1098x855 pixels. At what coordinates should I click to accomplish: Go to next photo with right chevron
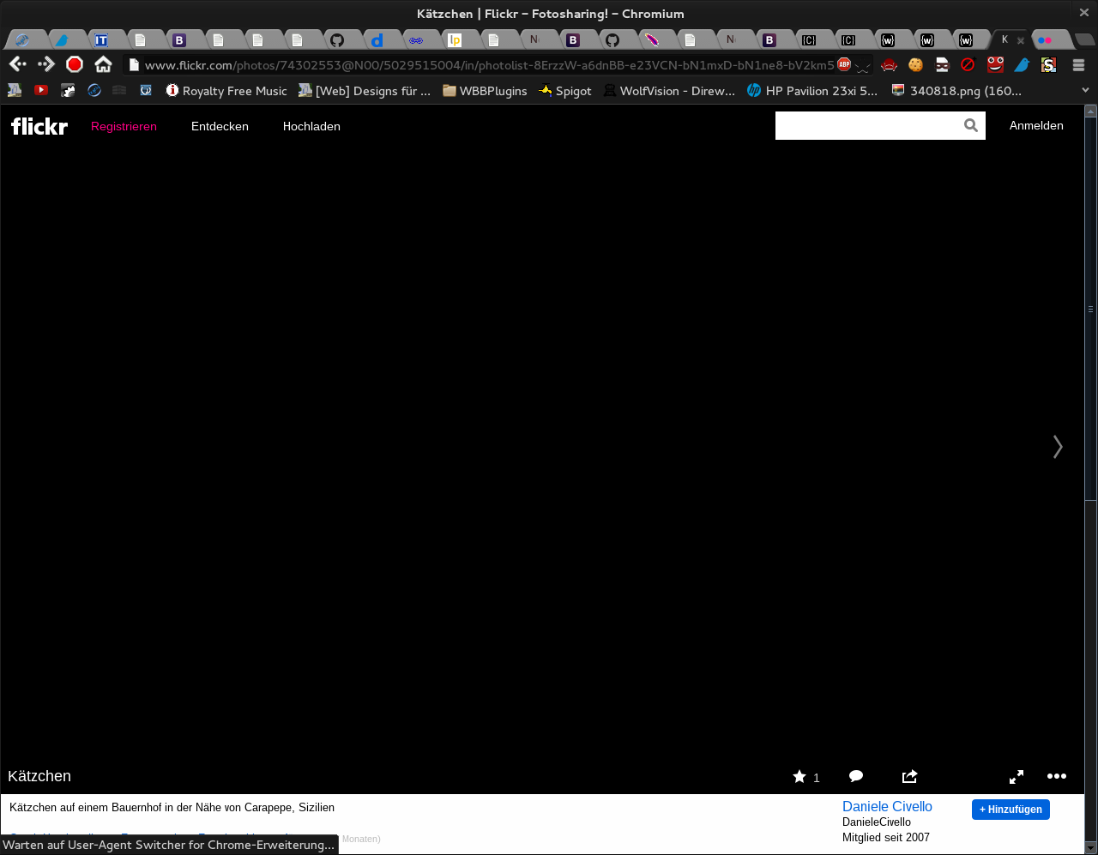[x=1058, y=447]
